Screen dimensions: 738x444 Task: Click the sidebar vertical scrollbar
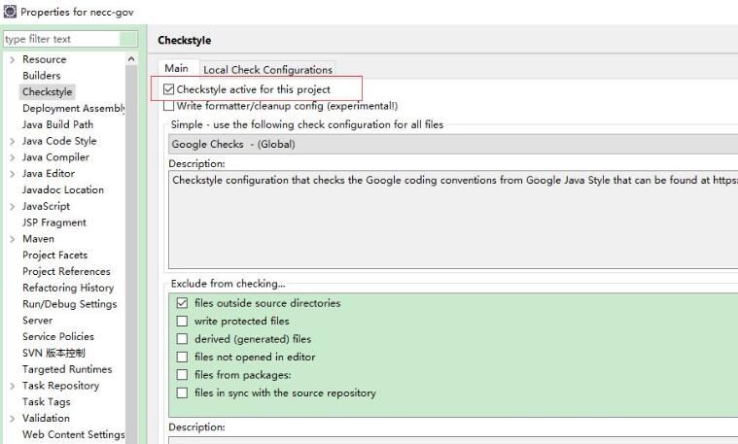click(x=131, y=243)
